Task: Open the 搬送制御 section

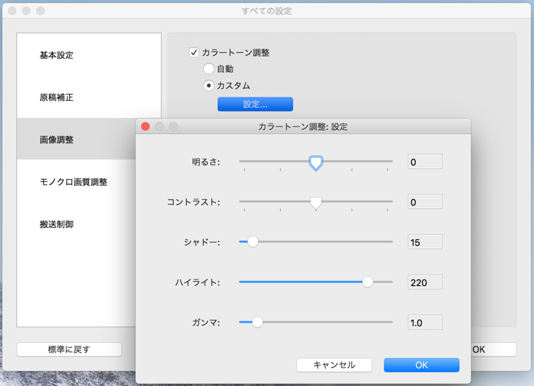Action: (76, 224)
